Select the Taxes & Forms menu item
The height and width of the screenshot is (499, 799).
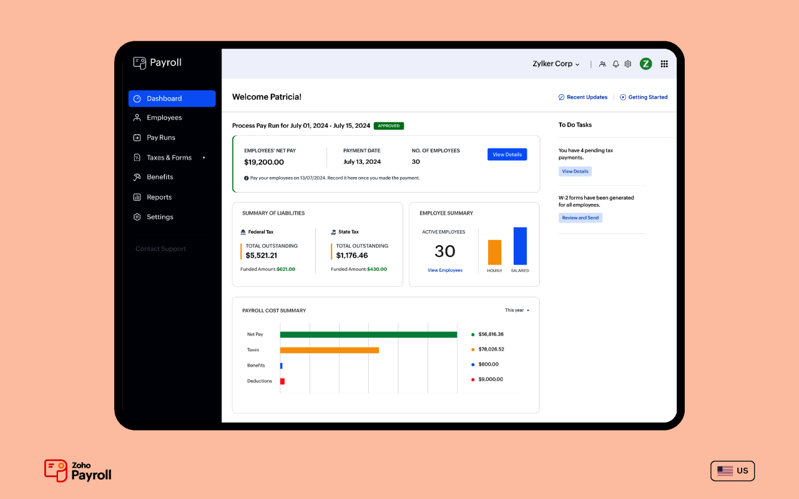tap(168, 157)
